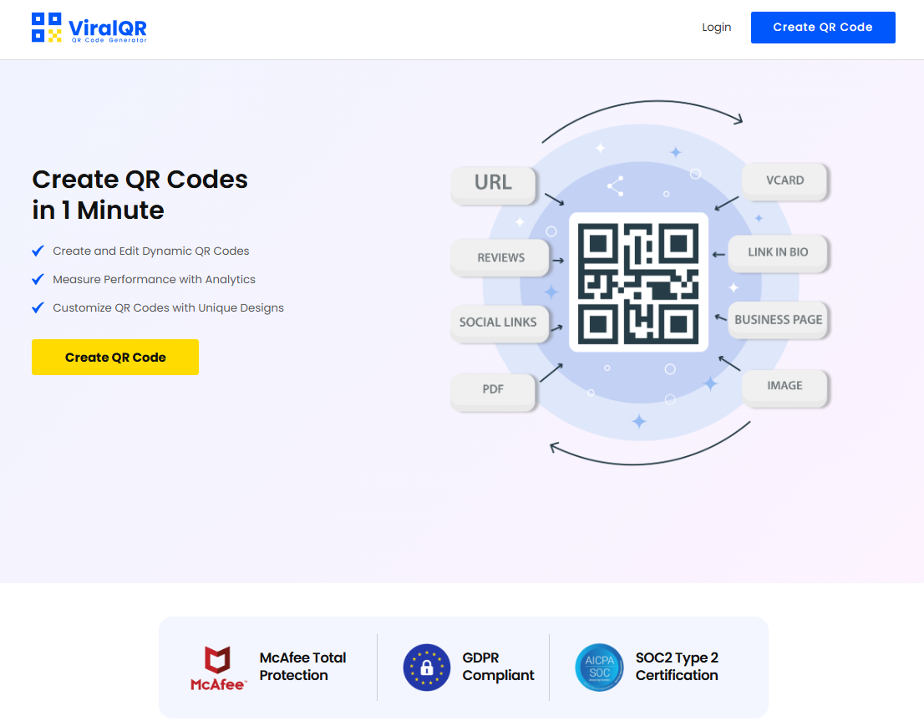Open the Login link
The width and height of the screenshot is (924, 721).
pos(716,27)
